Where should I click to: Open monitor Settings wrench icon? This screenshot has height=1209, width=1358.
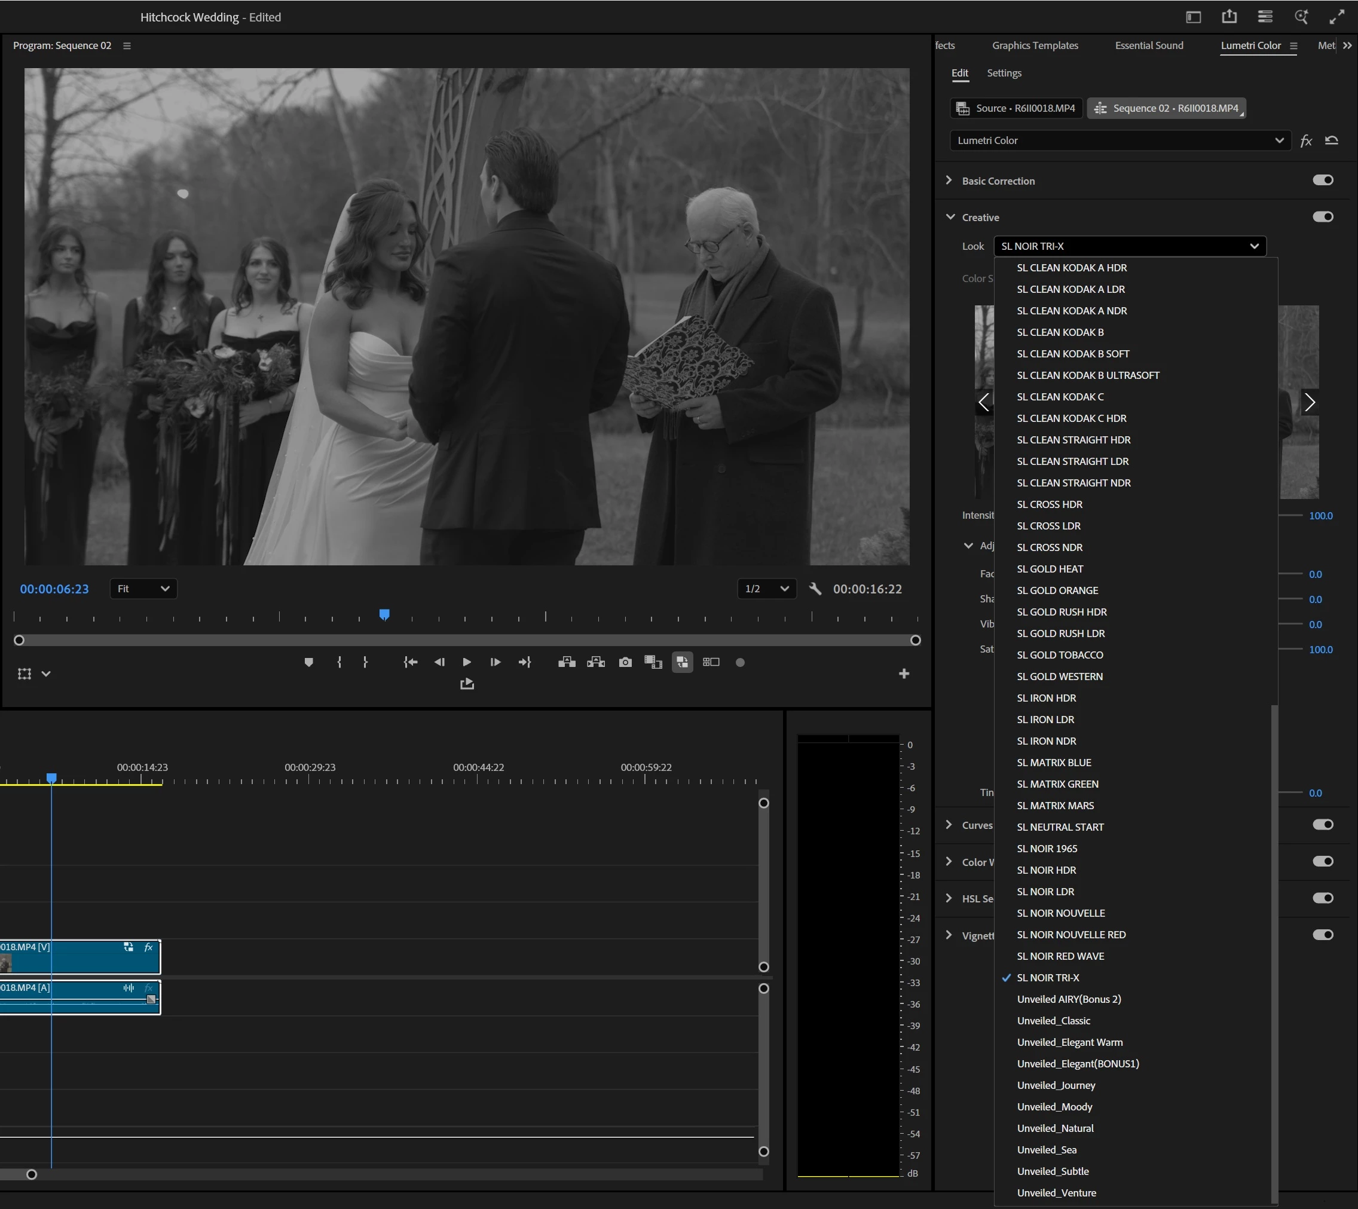815,589
